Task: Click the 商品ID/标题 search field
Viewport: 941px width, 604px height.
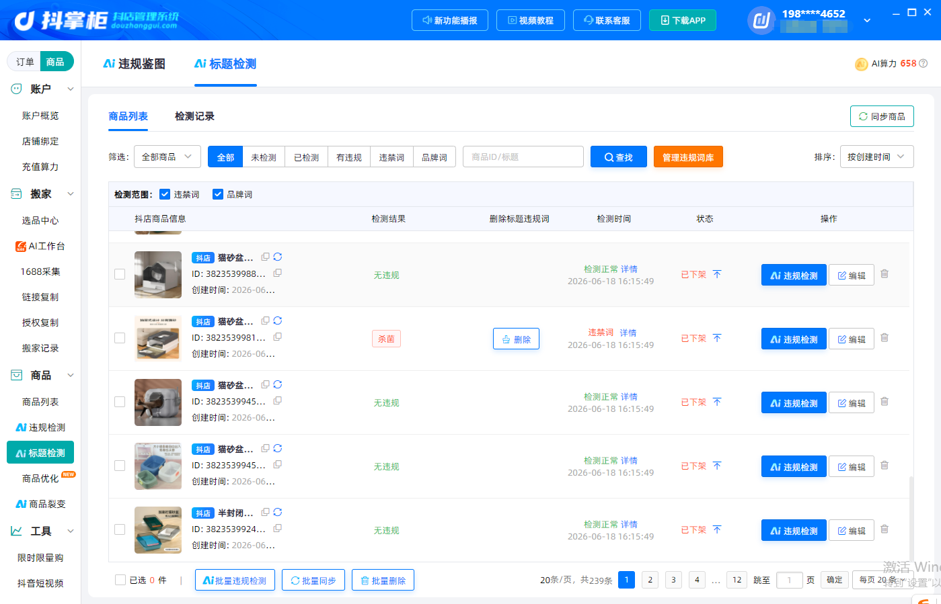Action: (523, 157)
